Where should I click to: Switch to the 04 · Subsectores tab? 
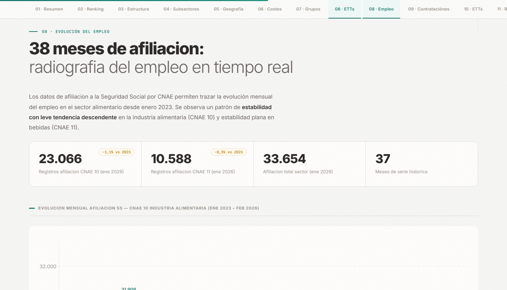point(181,9)
